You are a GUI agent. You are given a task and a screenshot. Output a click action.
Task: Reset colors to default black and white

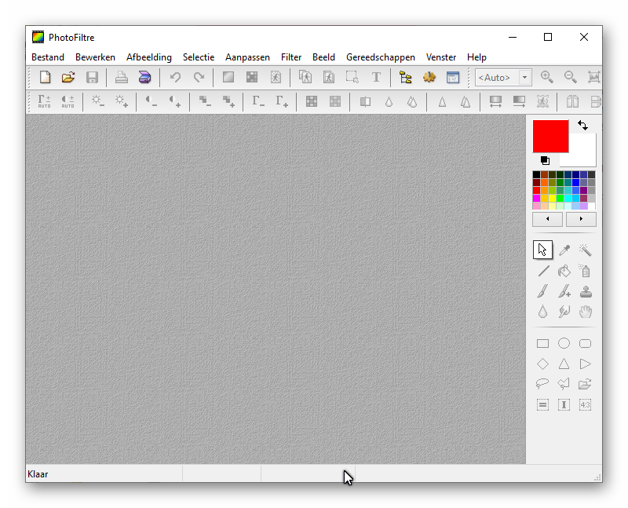(x=545, y=160)
